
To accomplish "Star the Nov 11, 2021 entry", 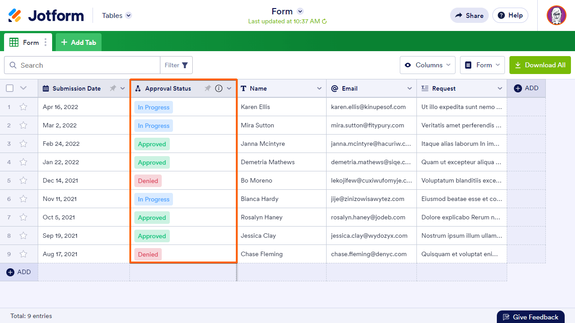I will coord(23,199).
